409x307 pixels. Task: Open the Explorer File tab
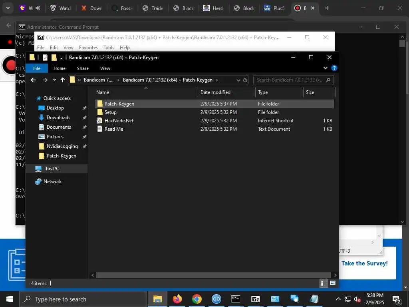pos(37,68)
